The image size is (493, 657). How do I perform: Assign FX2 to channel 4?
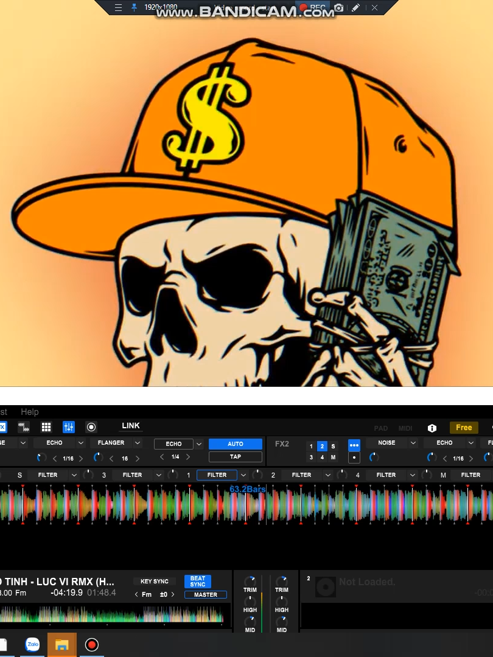(322, 457)
